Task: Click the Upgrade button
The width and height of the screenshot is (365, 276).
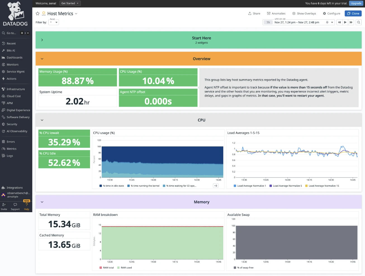Action: (356, 3)
